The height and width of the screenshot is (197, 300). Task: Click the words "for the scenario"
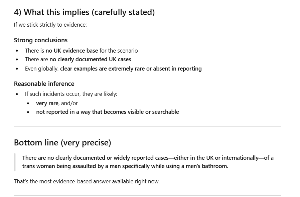pyautogui.click(x=119, y=51)
